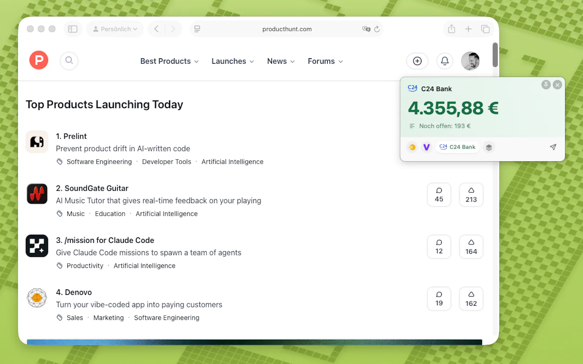
Task: Open a new Safari tab
Action: click(468, 29)
